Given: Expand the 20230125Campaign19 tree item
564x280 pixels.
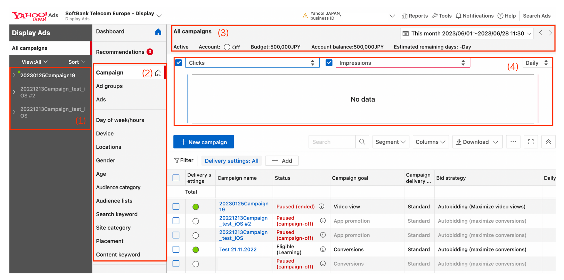Looking at the screenshot, I should pyautogui.click(x=14, y=76).
